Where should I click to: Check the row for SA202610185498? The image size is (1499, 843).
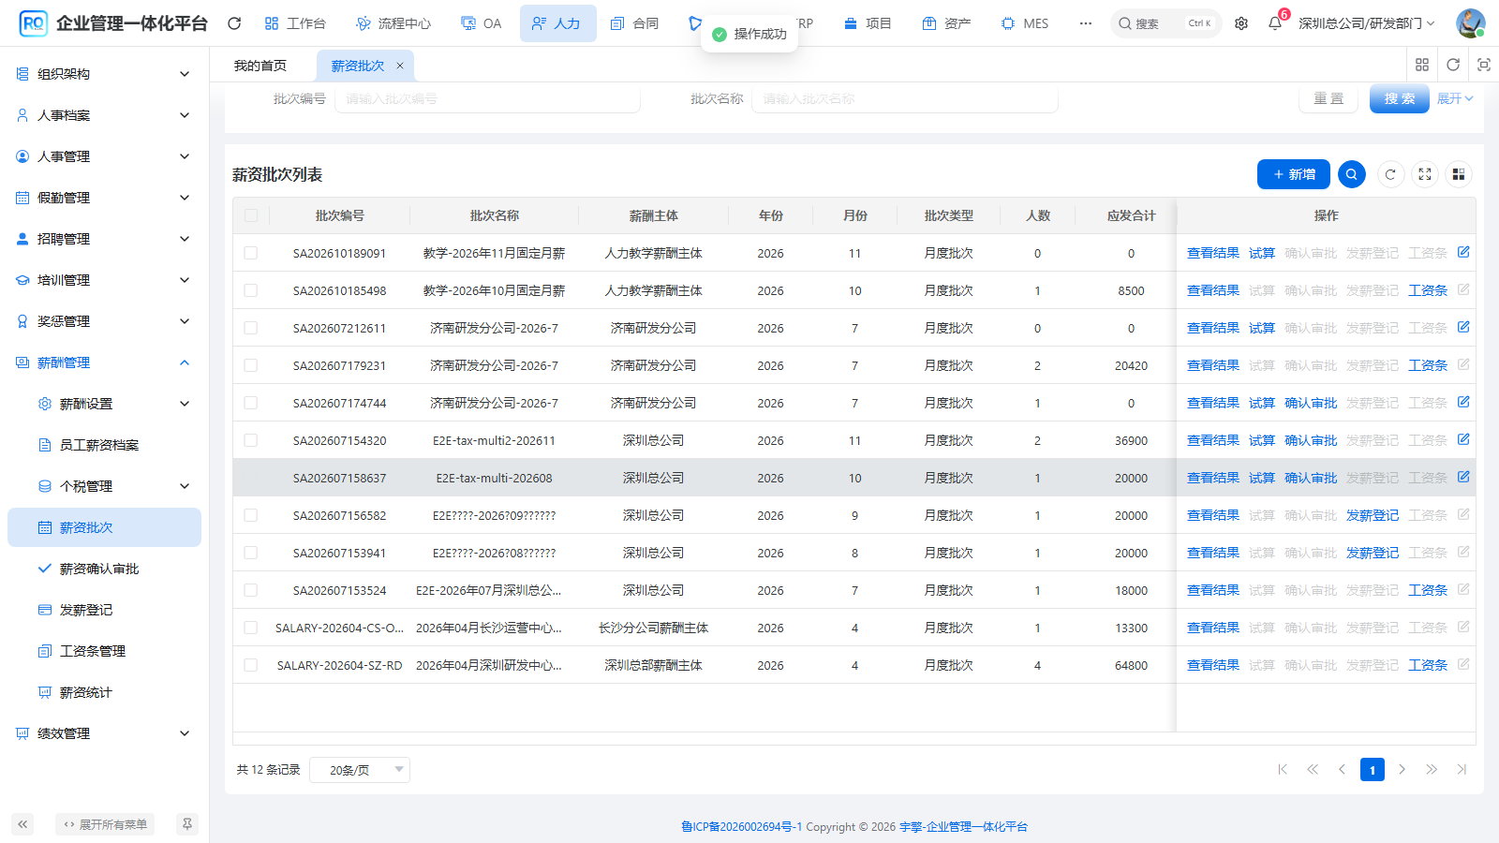point(251,290)
